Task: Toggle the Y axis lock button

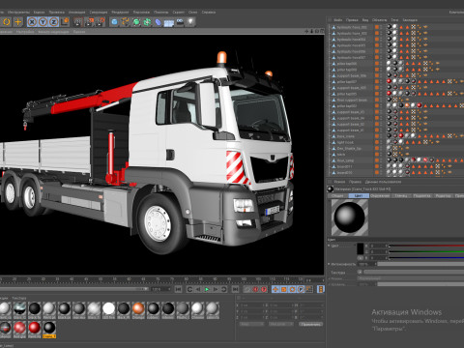Action: click(x=43, y=22)
